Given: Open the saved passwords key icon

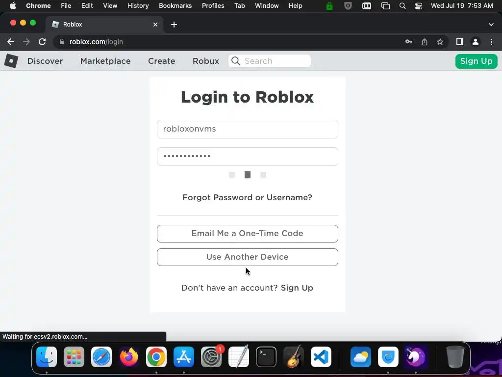Looking at the screenshot, I should pos(409,42).
